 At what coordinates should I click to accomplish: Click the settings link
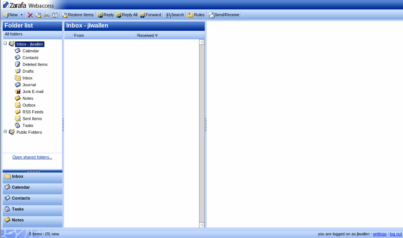(380, 234)
